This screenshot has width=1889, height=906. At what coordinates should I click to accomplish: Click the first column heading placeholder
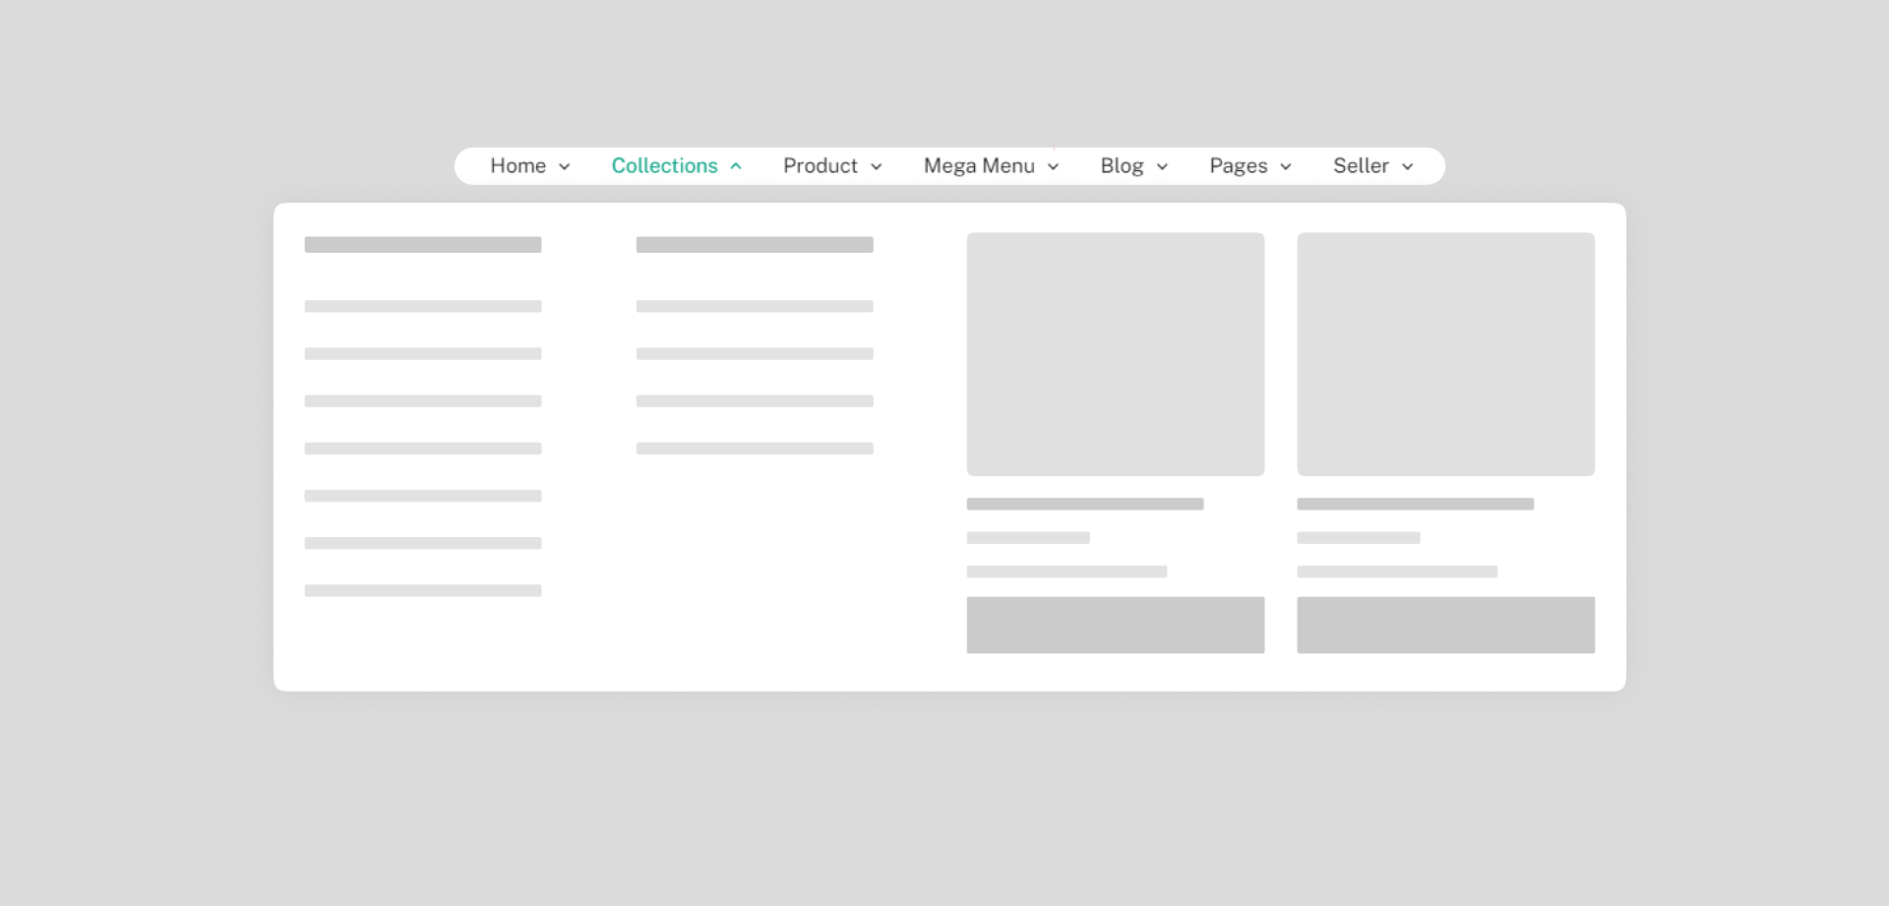coord(423,245)
